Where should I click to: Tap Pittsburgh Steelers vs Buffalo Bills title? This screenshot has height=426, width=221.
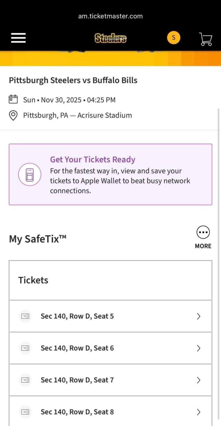pyautogui.click(x=73, y=80)
